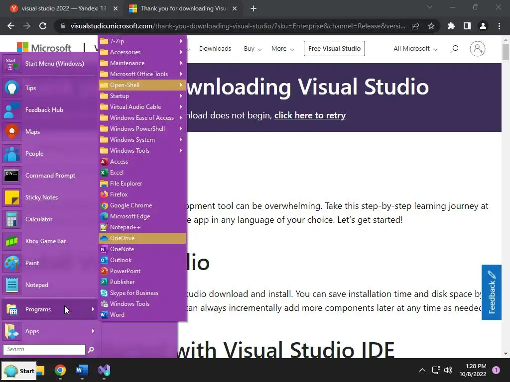Image resolution: width=510 pixels, height=382 pixels.
Task: Click the start menu Search box
Action: (44, 350)
